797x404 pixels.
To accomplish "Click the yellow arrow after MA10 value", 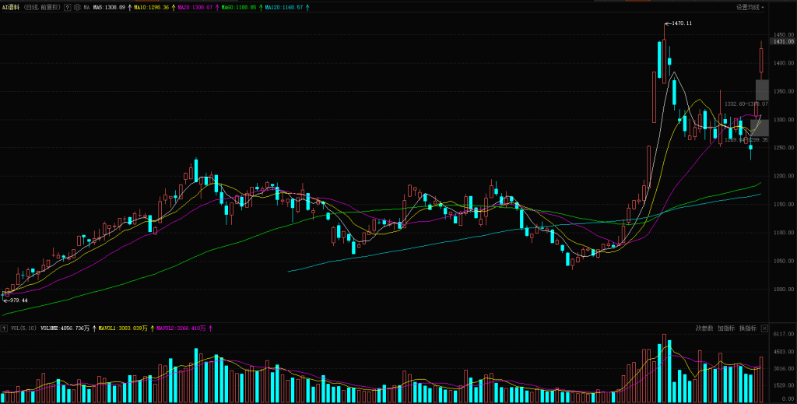I will 174,7.
